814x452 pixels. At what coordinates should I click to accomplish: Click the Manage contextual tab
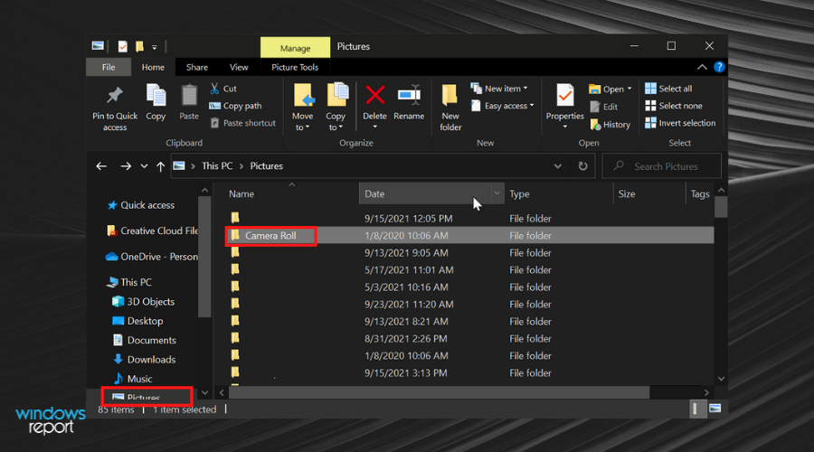[295, 48]
